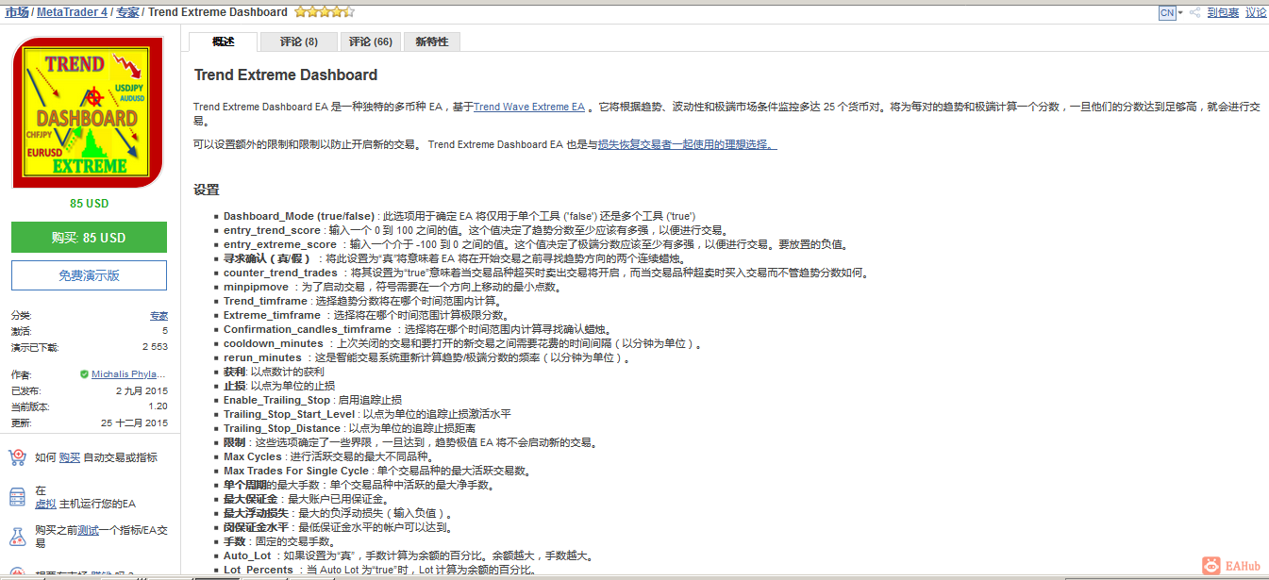Click the virtual hosting server icon
The image size is (1269, 580).
click(x=17, y=497)
